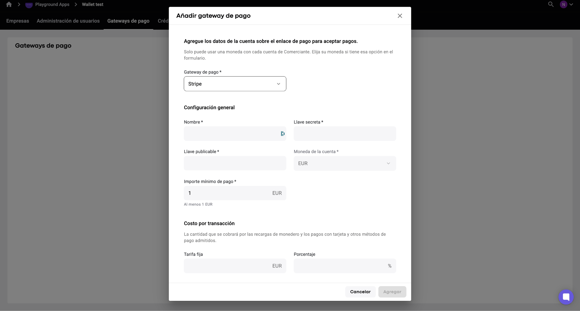Open the chat support bubble
This screenshot has width=580, height=311.
point(566,297)
